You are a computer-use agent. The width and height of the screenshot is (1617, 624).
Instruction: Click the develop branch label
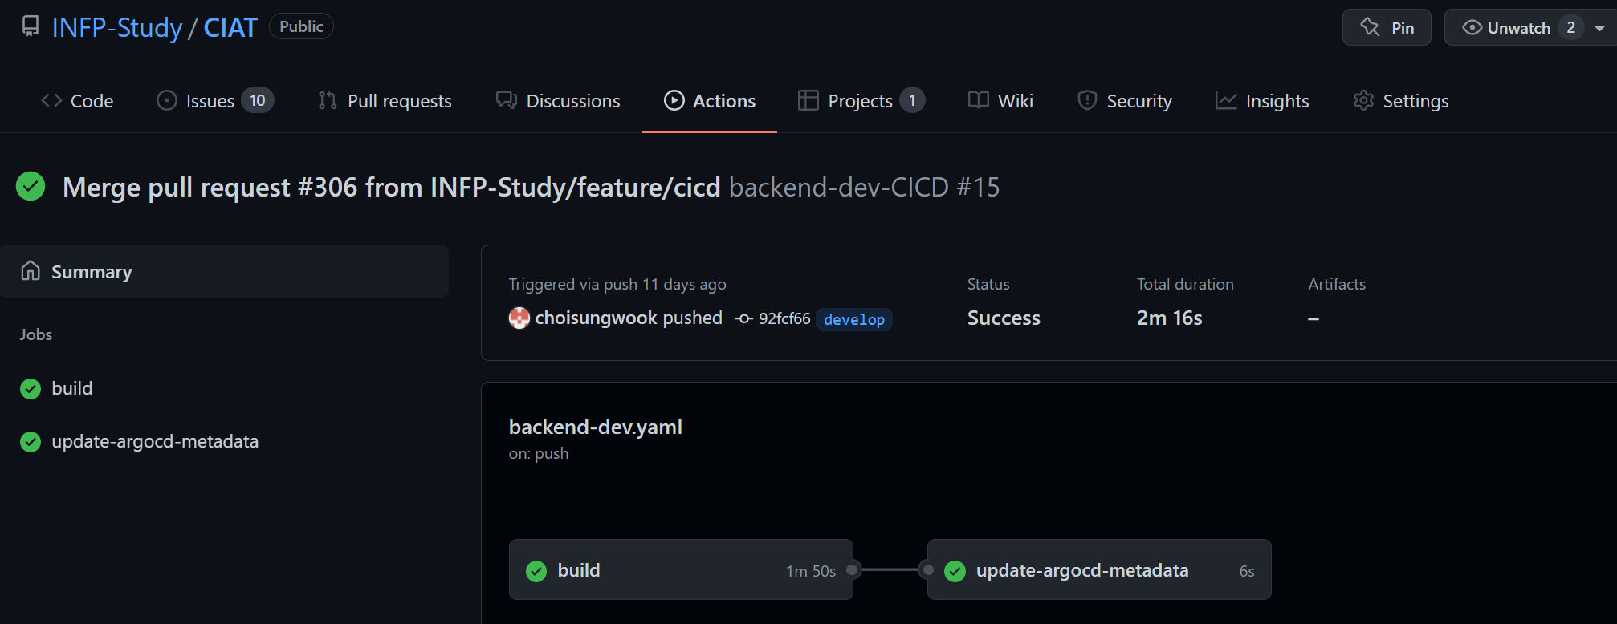[x=854, y=319]
